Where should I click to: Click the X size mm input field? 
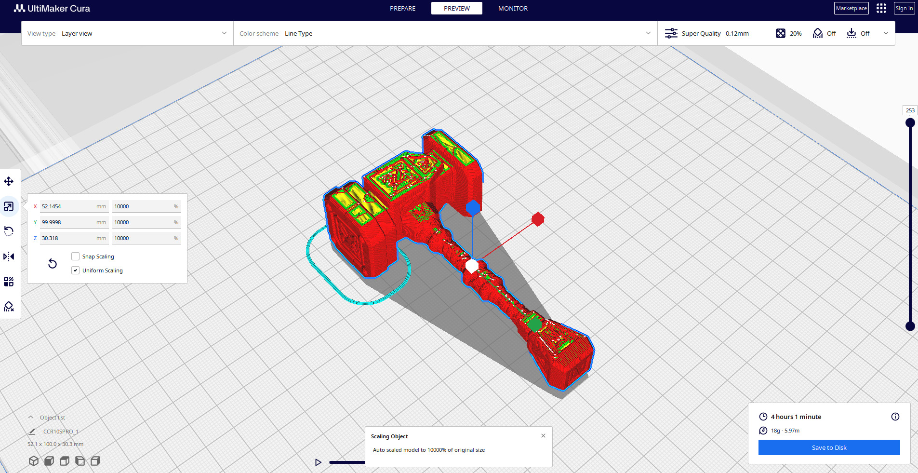coord(74,206)
